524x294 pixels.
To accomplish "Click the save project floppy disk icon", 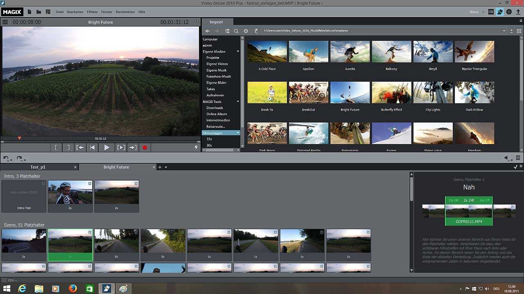I will click(x=48, y=12).
